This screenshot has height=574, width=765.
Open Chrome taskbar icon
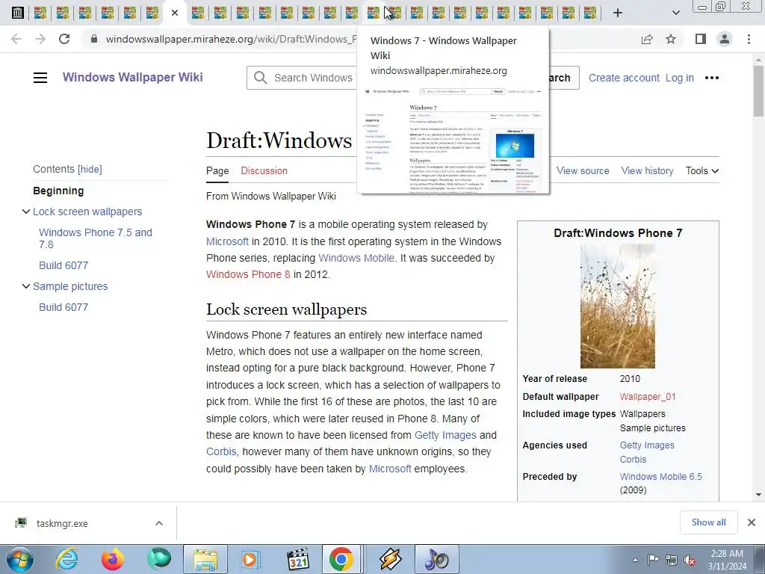[341, 559]
